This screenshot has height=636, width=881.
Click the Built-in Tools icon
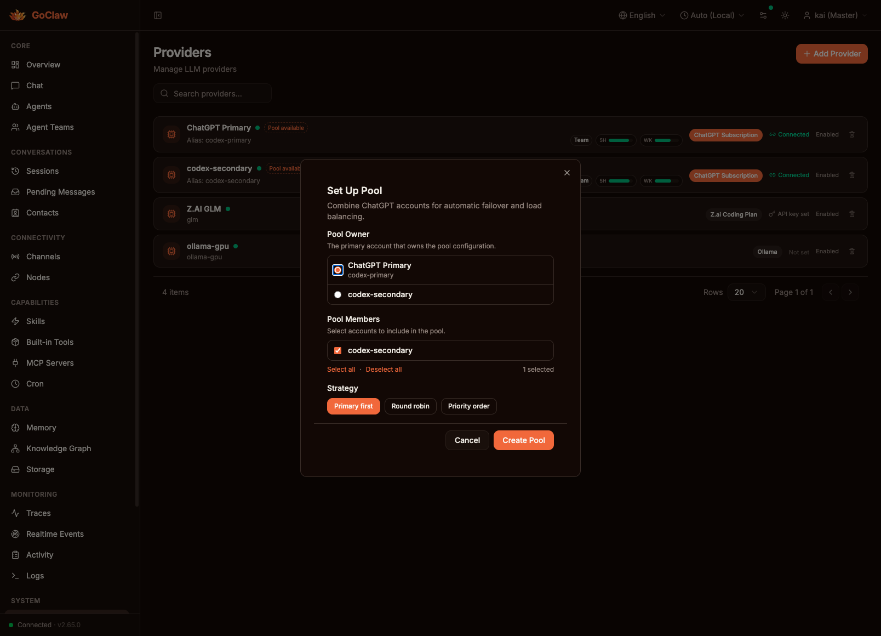coord(15,342)
